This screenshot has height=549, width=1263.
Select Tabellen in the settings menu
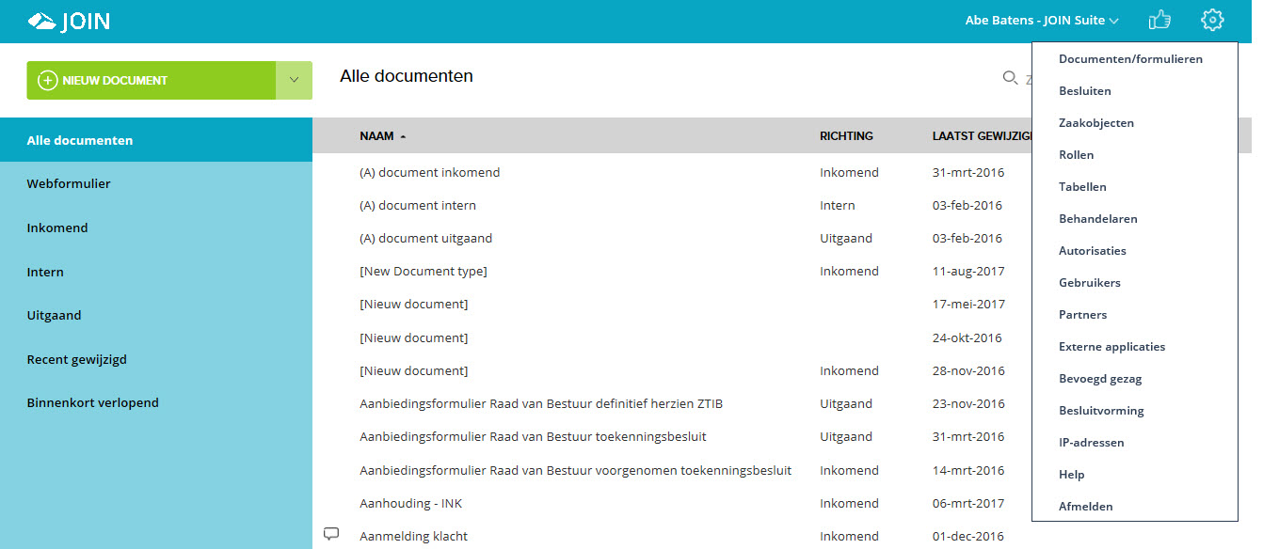[x=1082, y=186]
